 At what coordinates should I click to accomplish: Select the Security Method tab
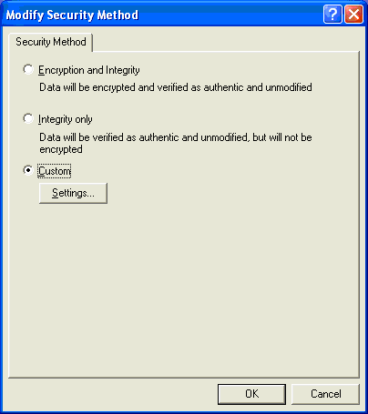coord(51,42)
